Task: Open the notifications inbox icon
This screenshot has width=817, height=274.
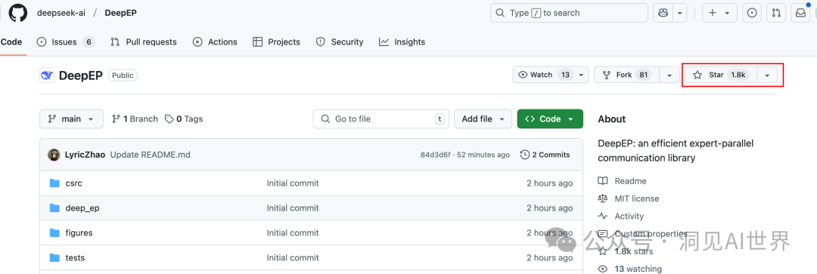Action: [x=800, y=13]
